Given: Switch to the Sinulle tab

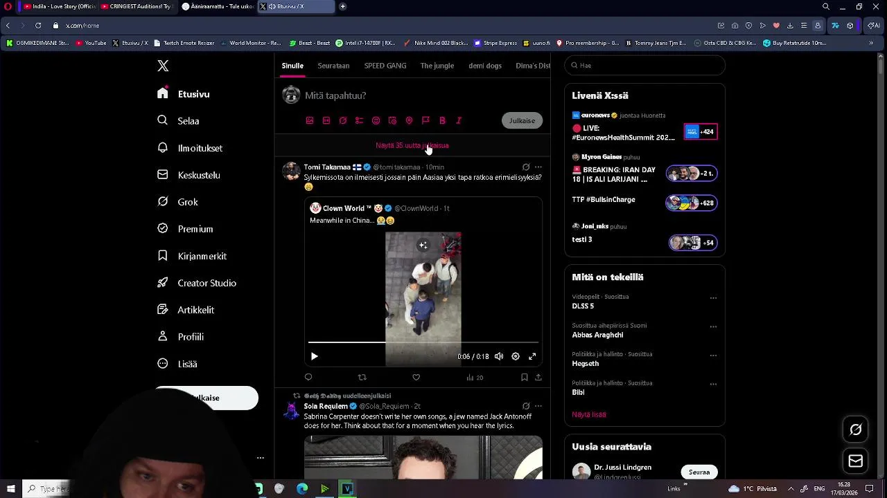Looking at the screenshot, I should pyautogui.click(x=292, y=66).
